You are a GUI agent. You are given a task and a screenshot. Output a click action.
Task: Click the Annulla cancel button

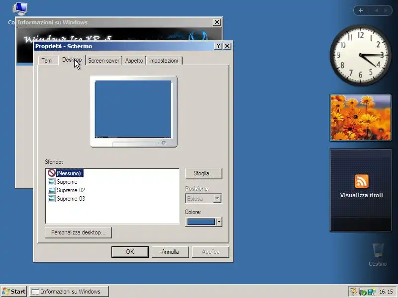pos(170,252)
